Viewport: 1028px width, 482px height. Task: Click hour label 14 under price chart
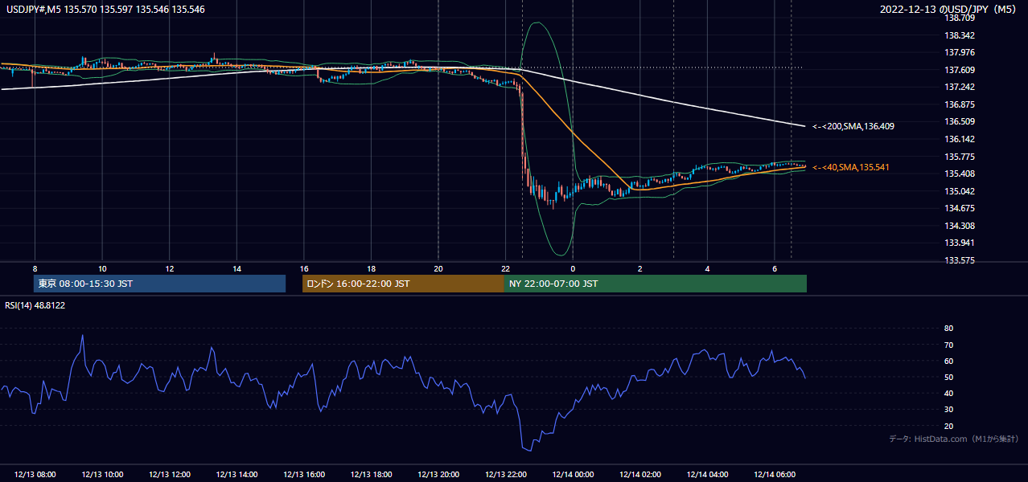pos(236,268)
